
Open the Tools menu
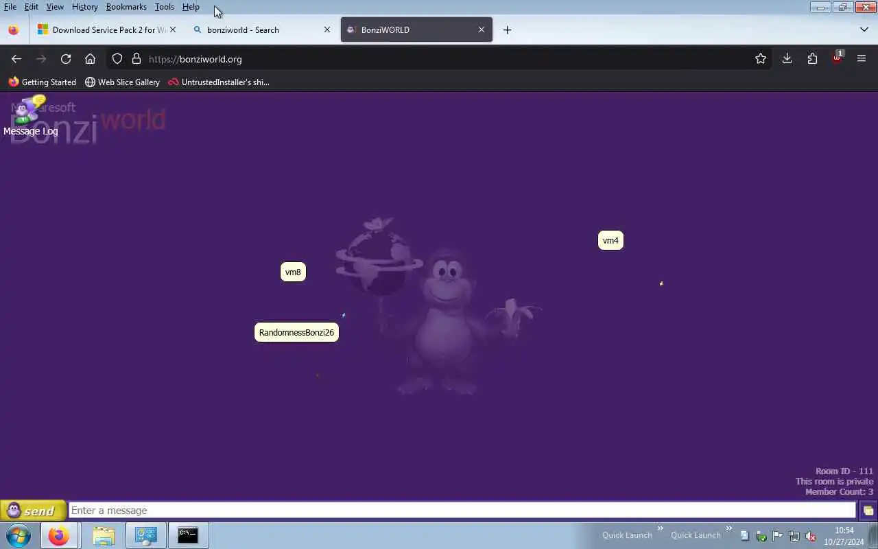(x=165, y=7)
